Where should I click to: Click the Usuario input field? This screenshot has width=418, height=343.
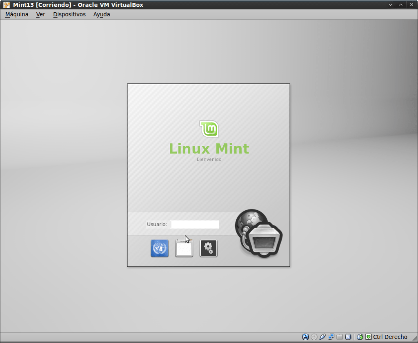194,224
